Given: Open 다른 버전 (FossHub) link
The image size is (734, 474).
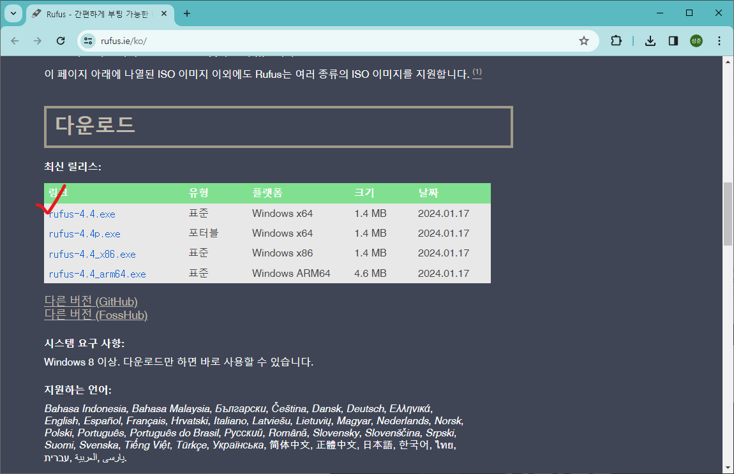Looking at the screenshot, I should [x=96, y=315].
